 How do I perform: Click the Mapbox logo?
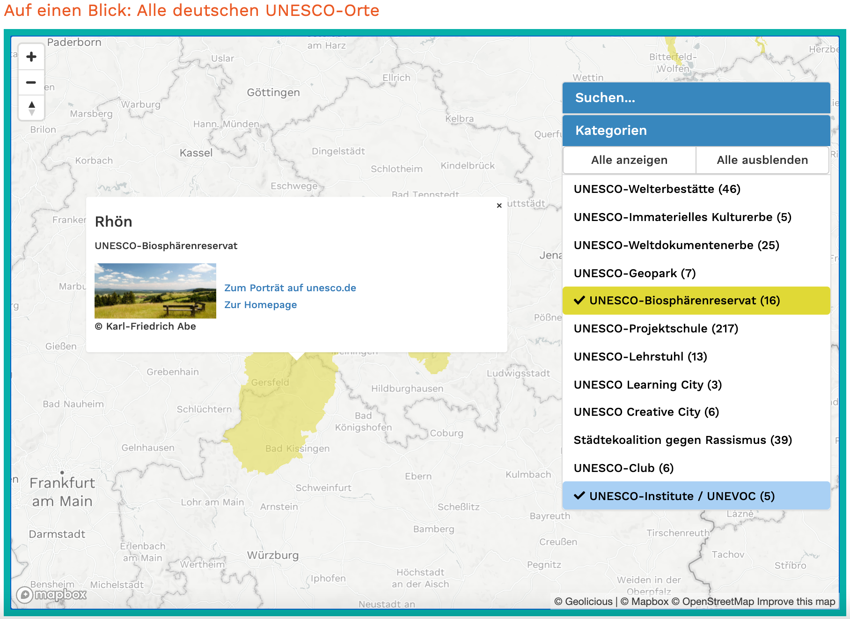click(x=52, y=595)
